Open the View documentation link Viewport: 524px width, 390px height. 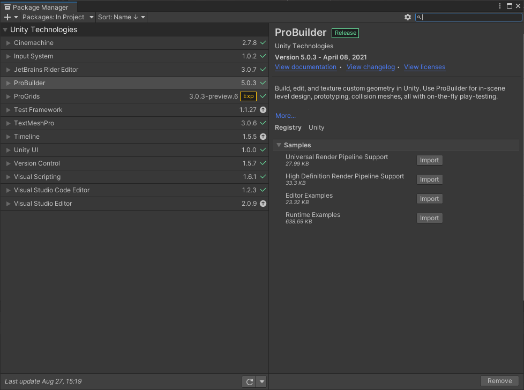point(305,67)
